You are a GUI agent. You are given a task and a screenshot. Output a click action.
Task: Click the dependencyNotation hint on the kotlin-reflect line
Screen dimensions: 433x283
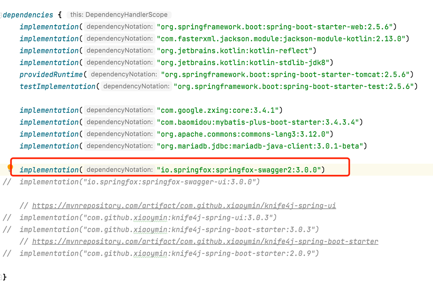[119, 50]
